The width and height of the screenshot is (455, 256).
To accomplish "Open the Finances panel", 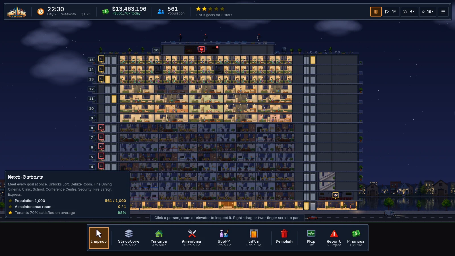I will click(x=356, y=238).
